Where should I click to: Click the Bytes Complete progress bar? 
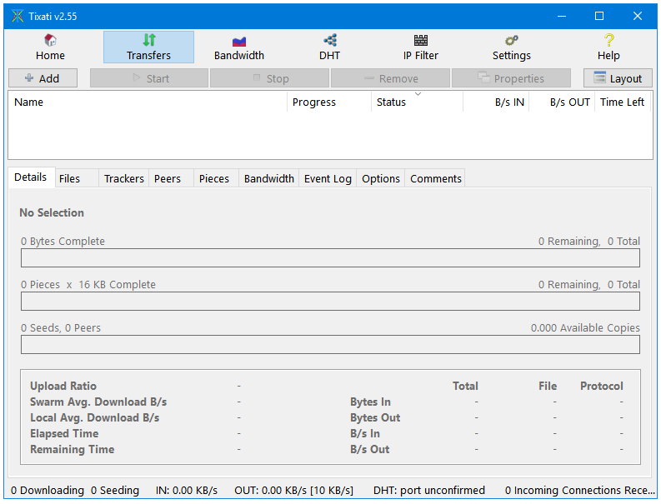point(330,258)
